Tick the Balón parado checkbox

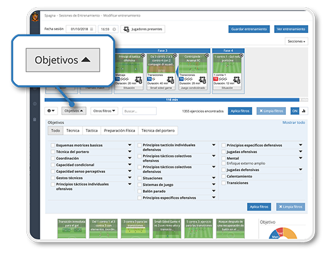tap(140, 191)
